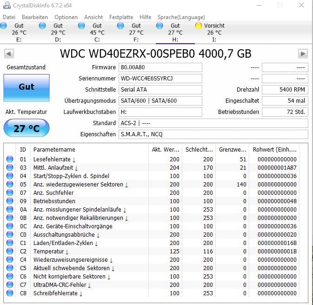Go to previous disk with left arrow
This screenshot has width=313, height=305.
[9, 53]
